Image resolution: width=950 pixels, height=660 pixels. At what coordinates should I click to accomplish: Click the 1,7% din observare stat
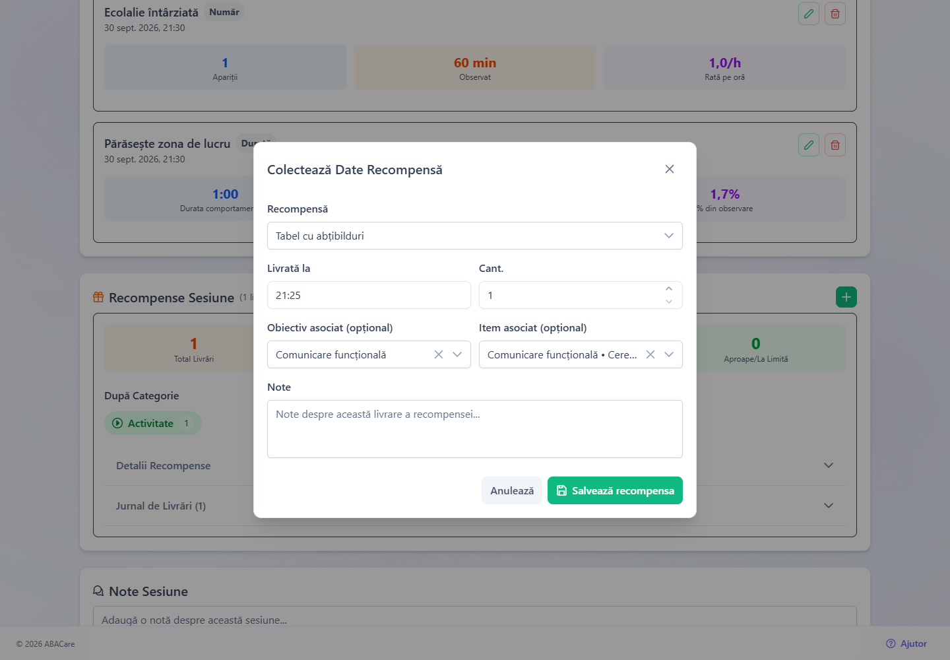(x=771, y=199)
